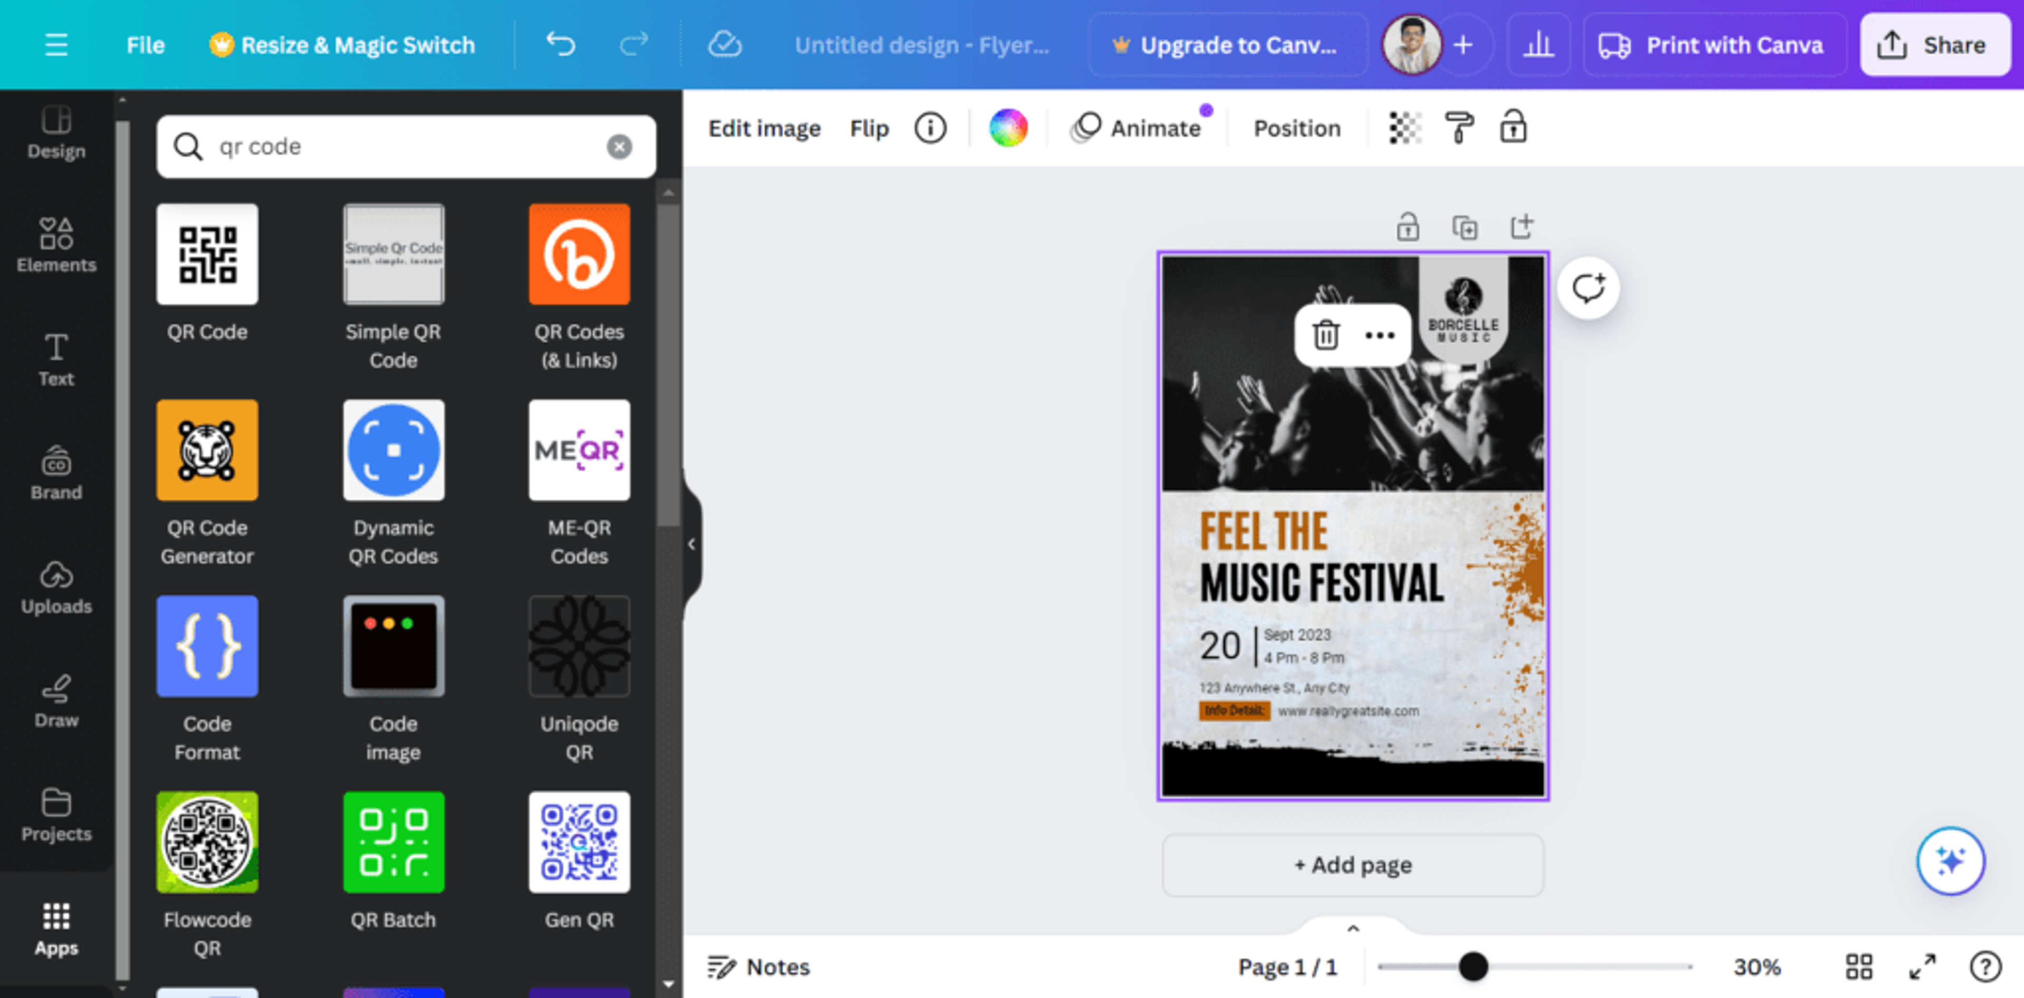Add collaborator with plus icon
The image size is (2024, 998).
pyautogui.click(x=1463, y=45)
